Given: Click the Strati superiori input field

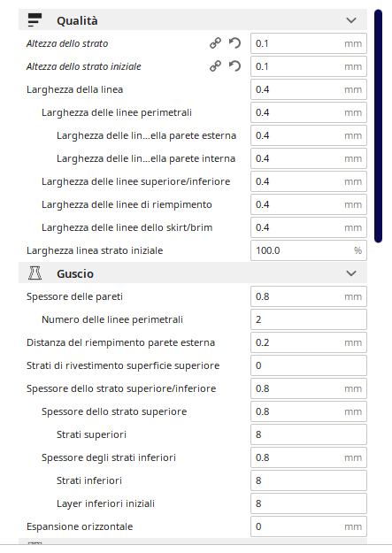Looking at the screenshot, I should click(309, 434).
